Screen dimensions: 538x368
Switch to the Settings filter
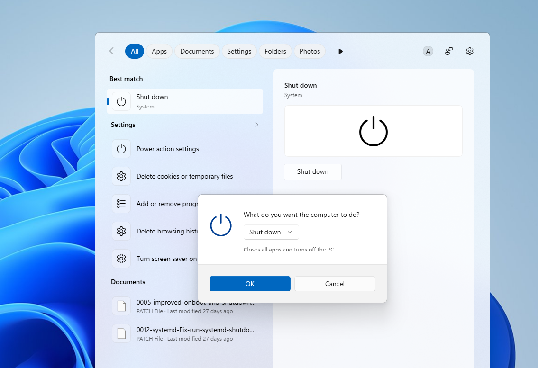239,51
